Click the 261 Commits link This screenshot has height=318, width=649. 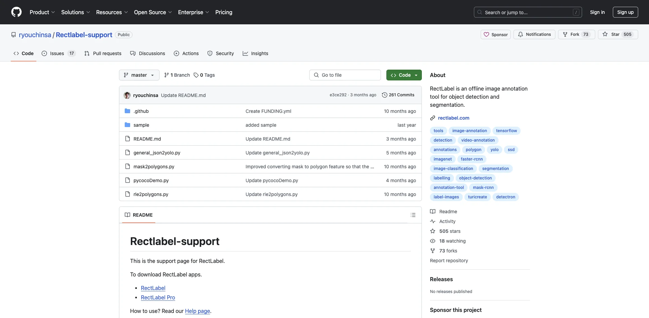(x=398, y=95)
